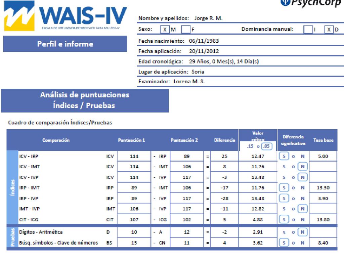
Task: Click the Diferencia significativa column header
Action: coord(293,140)
